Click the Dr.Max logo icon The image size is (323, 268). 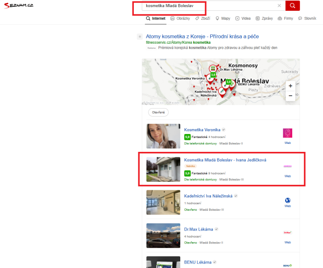288,233
